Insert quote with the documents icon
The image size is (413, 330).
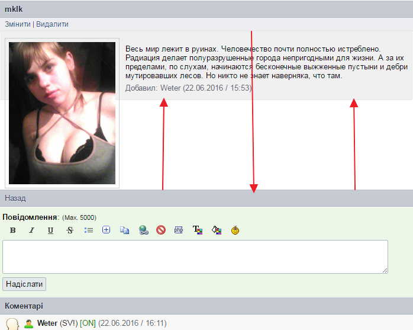(x=125, y=230)
